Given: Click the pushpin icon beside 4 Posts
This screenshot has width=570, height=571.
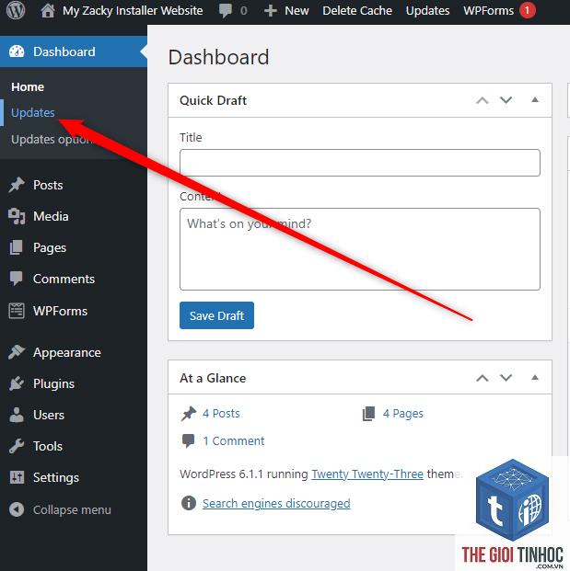Looking at the screenshot, I should coord(189,414).
